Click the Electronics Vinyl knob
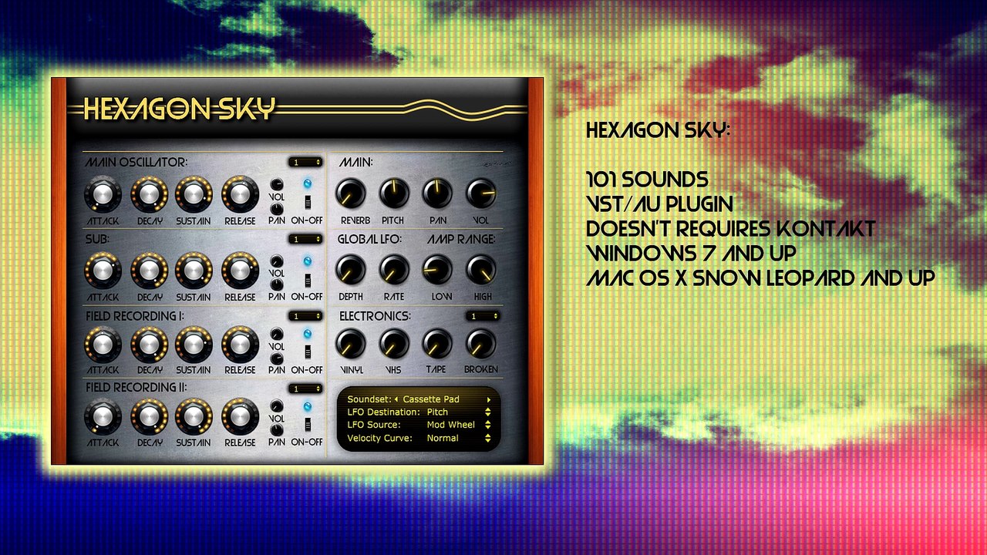987x555 pixels. (x=351, y=344)
